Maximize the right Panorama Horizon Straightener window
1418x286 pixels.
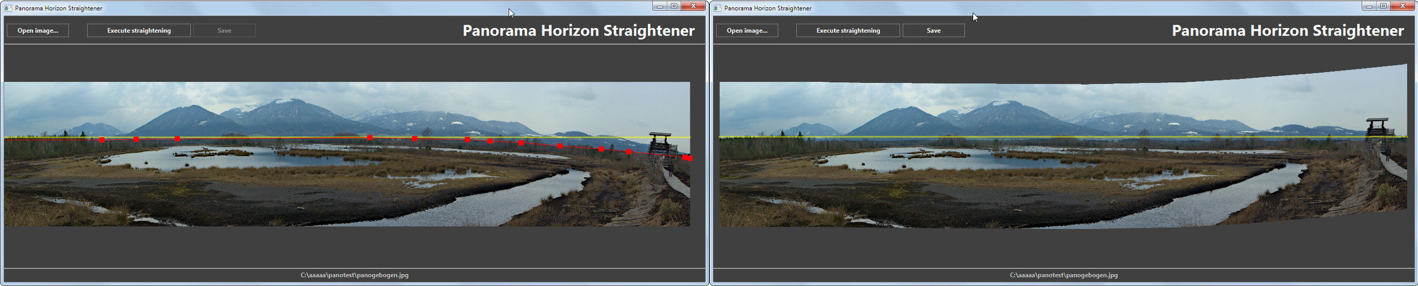click(1384, 6)
